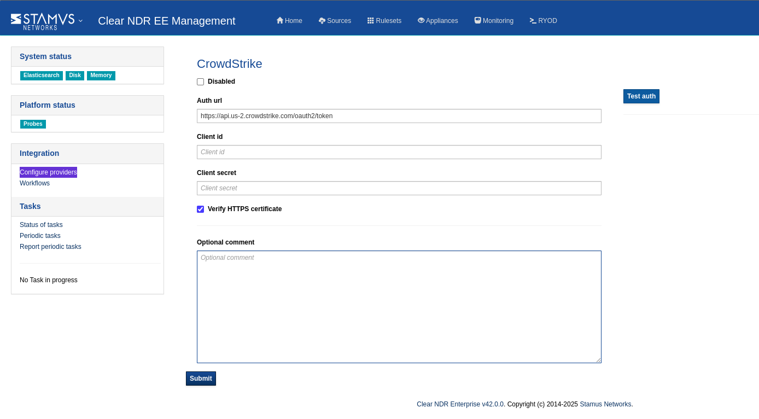Open Configure providers in Integration menu
Image resolution: width=759 pixels, height=419 pixels.
coord(48,172)
